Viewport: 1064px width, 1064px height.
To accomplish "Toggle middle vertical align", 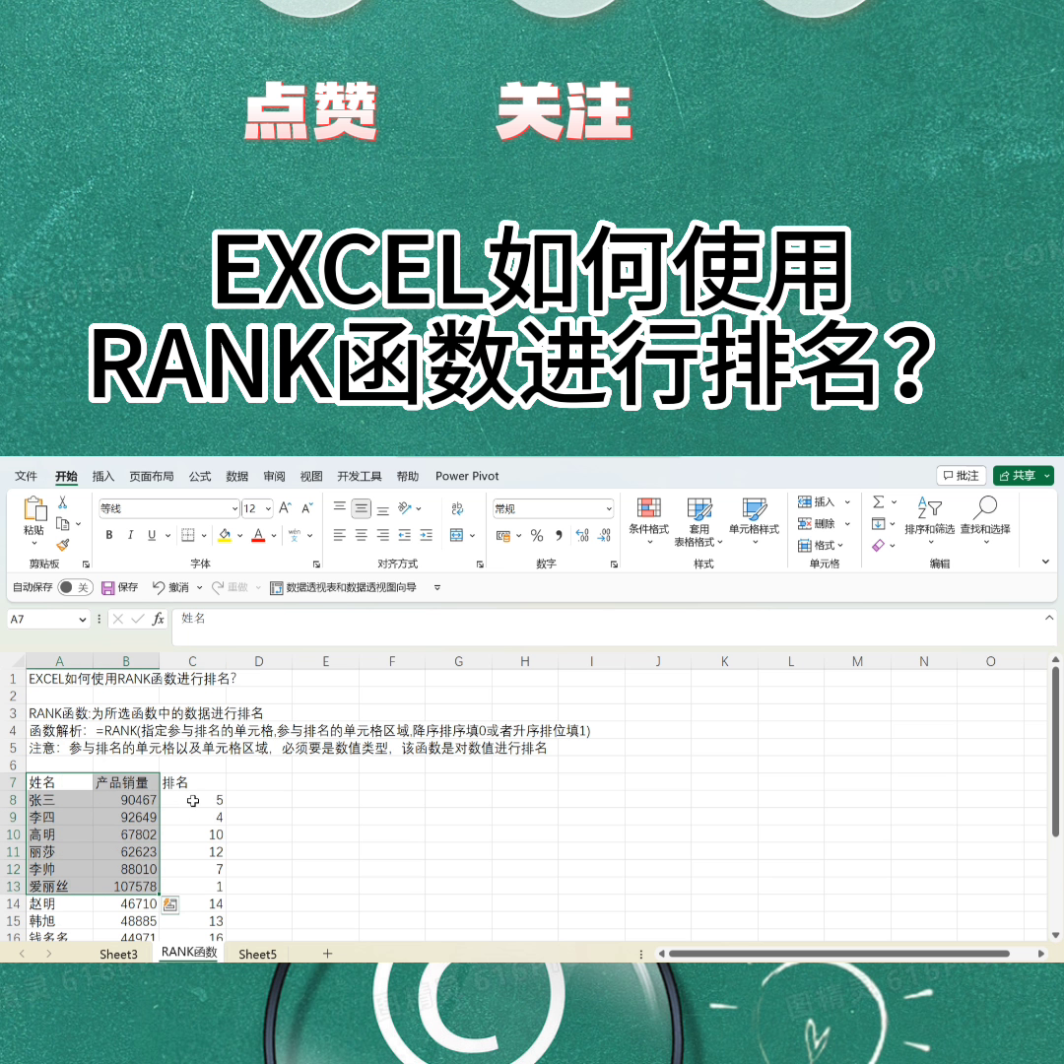I will pyautogui.click(x=361, y=508).
